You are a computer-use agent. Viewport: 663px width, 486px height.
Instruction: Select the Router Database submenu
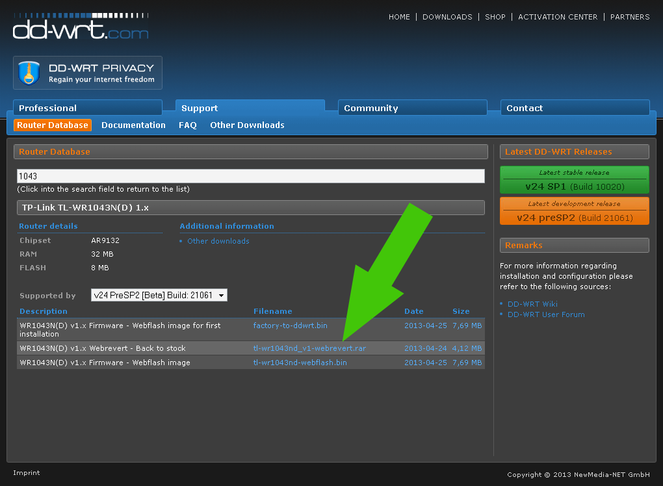53,125
